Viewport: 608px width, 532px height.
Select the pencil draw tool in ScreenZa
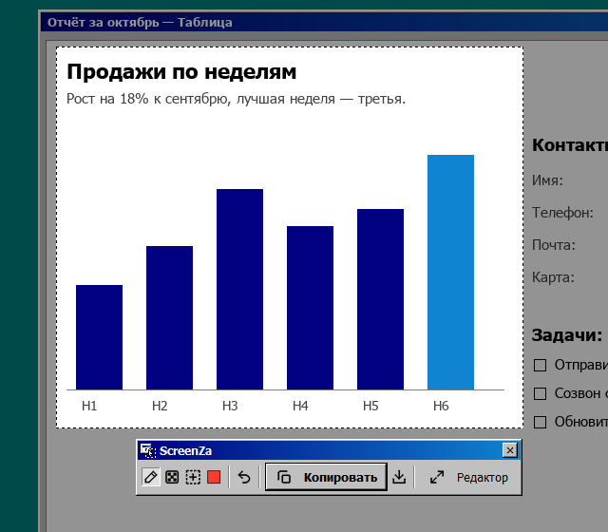coord(151,477)
